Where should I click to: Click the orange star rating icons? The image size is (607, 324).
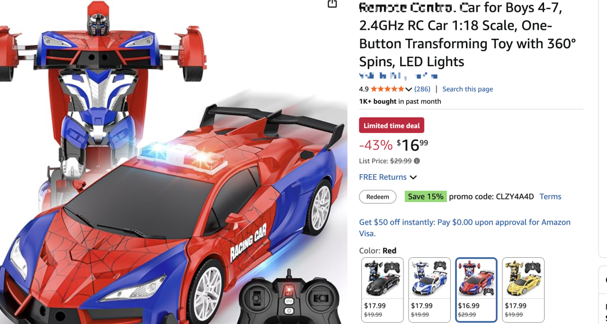point(387,89)
